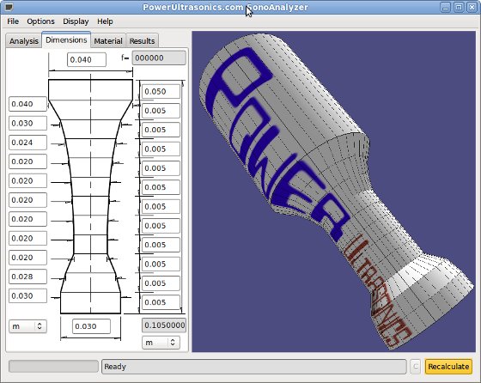Open the window menu icon in the title bar
Screen dimensions: 481x383
9,7
